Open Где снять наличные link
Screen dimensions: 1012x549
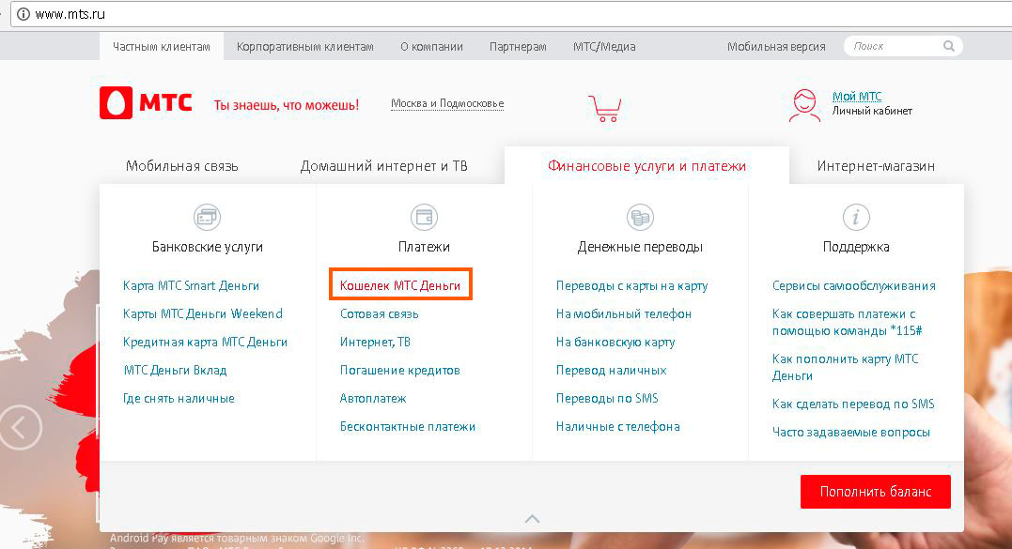tap(179, 398)
